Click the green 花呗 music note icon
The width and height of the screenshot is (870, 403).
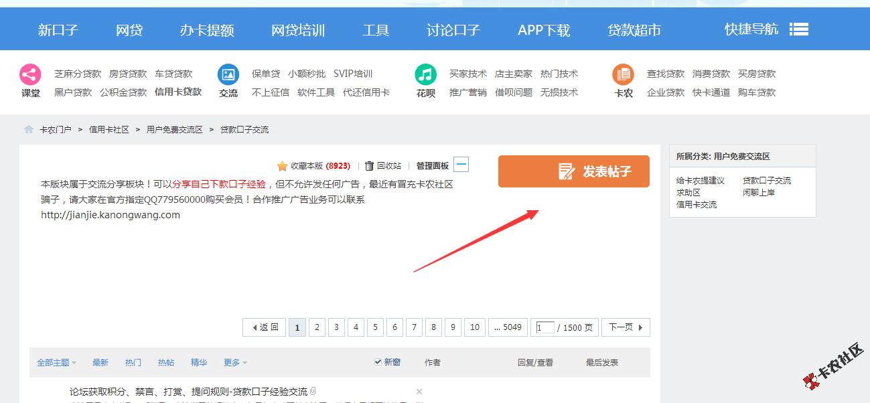pyautogui.click(x=425, y=74)
